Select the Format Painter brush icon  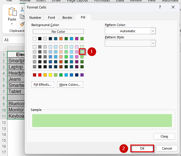[22, 24]
